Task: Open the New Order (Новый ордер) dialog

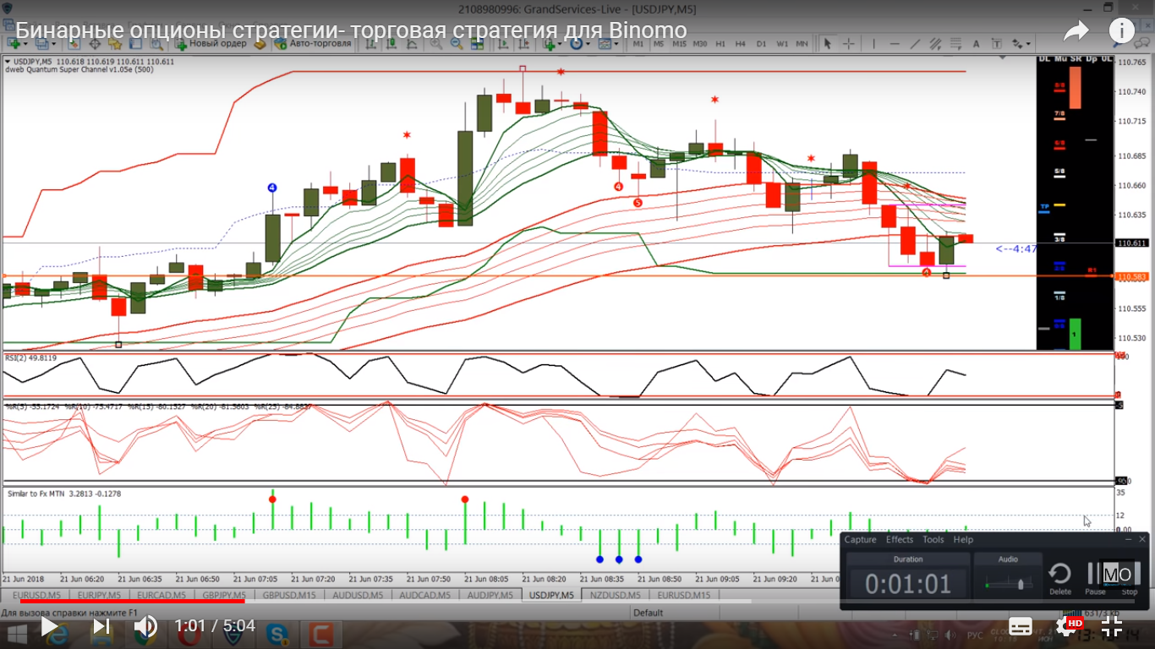Action: [211, 43]
